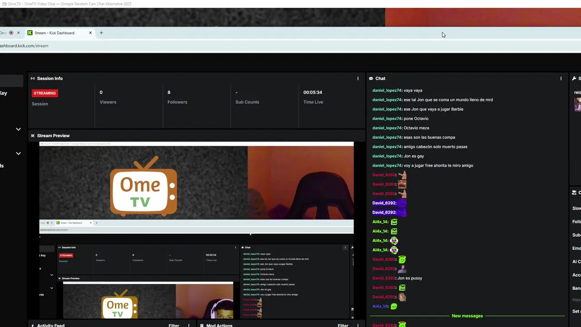
Task: Expand the upper chevron in the left sidebar
Action: click(x=18, y=129)
